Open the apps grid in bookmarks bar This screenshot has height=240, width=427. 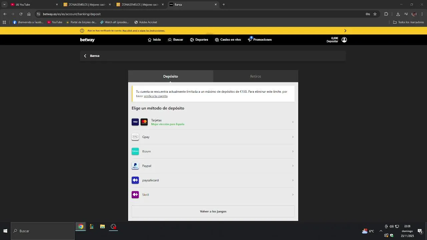pos(4,22)
